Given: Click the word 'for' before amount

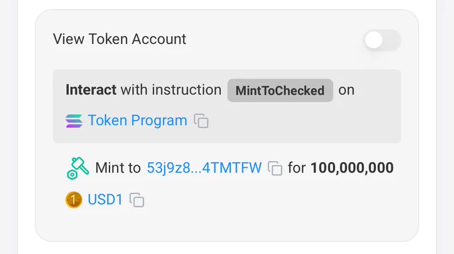Looking at the screenshot, I should click(296, 168).
